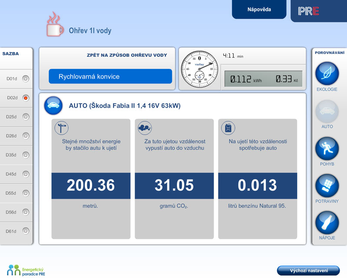The image size is (347, 279).
Task: Click the 200.36 meters value
Action: [x=91, y=185]
